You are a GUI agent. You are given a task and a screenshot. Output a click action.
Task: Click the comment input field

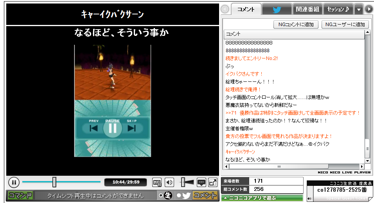(95, 196)
